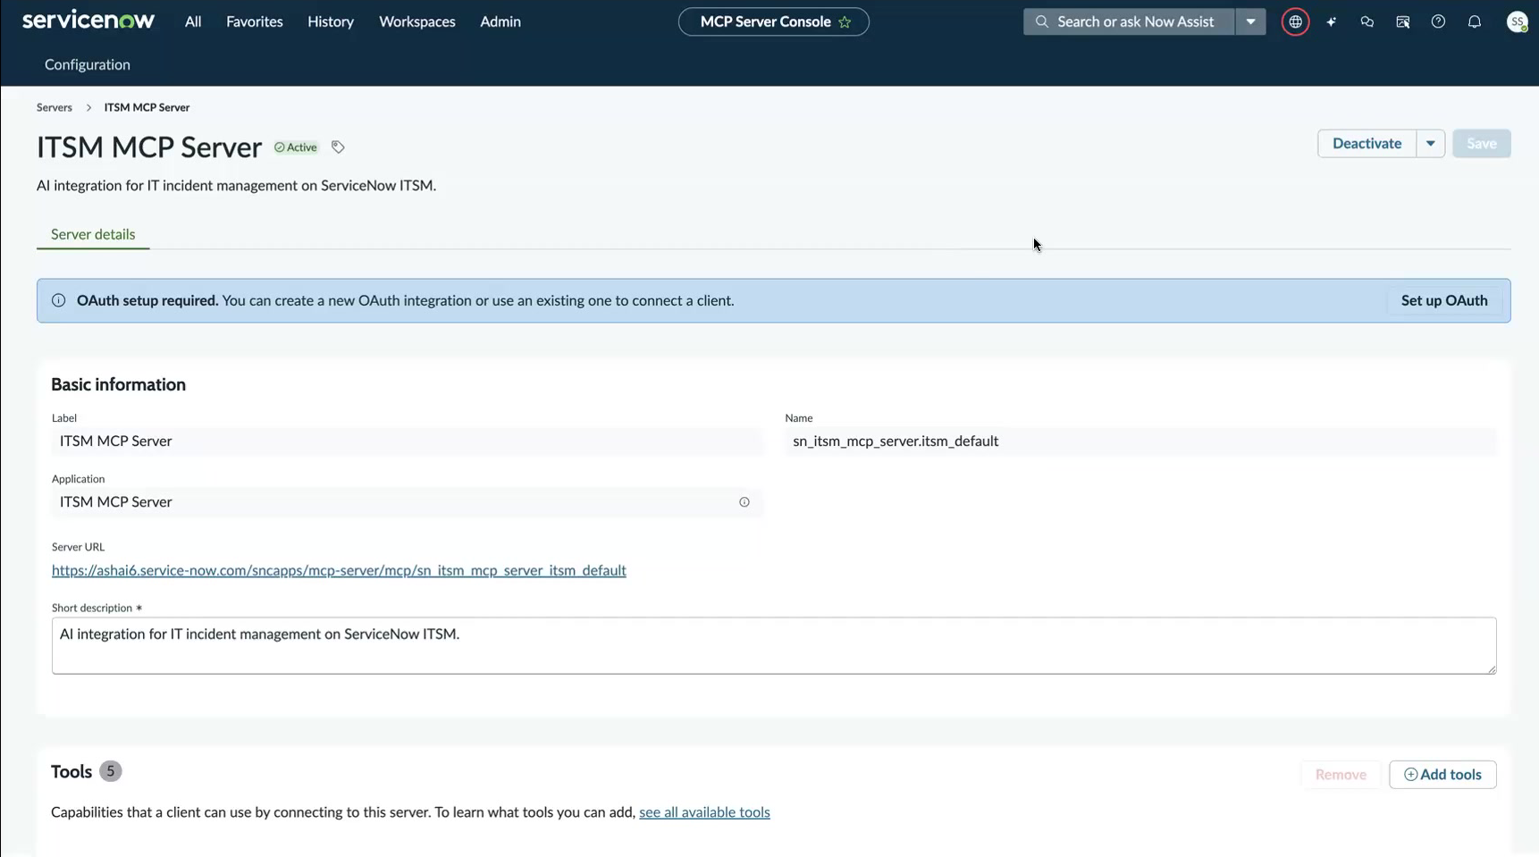This screenshot has height=857, width=1539.
Task: Click the Tools count badge 5
Action: pyautogui.click(x=111, y=771)
